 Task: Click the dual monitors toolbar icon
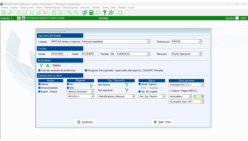(x=84, y=13)
